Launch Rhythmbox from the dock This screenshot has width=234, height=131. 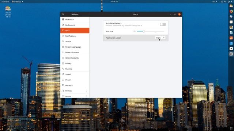point(231,27)
